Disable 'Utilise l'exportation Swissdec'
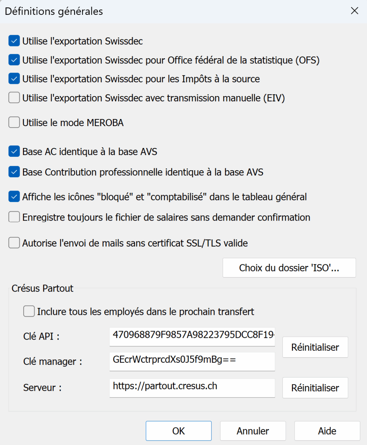367x445 pixels. tap(14, 41)
